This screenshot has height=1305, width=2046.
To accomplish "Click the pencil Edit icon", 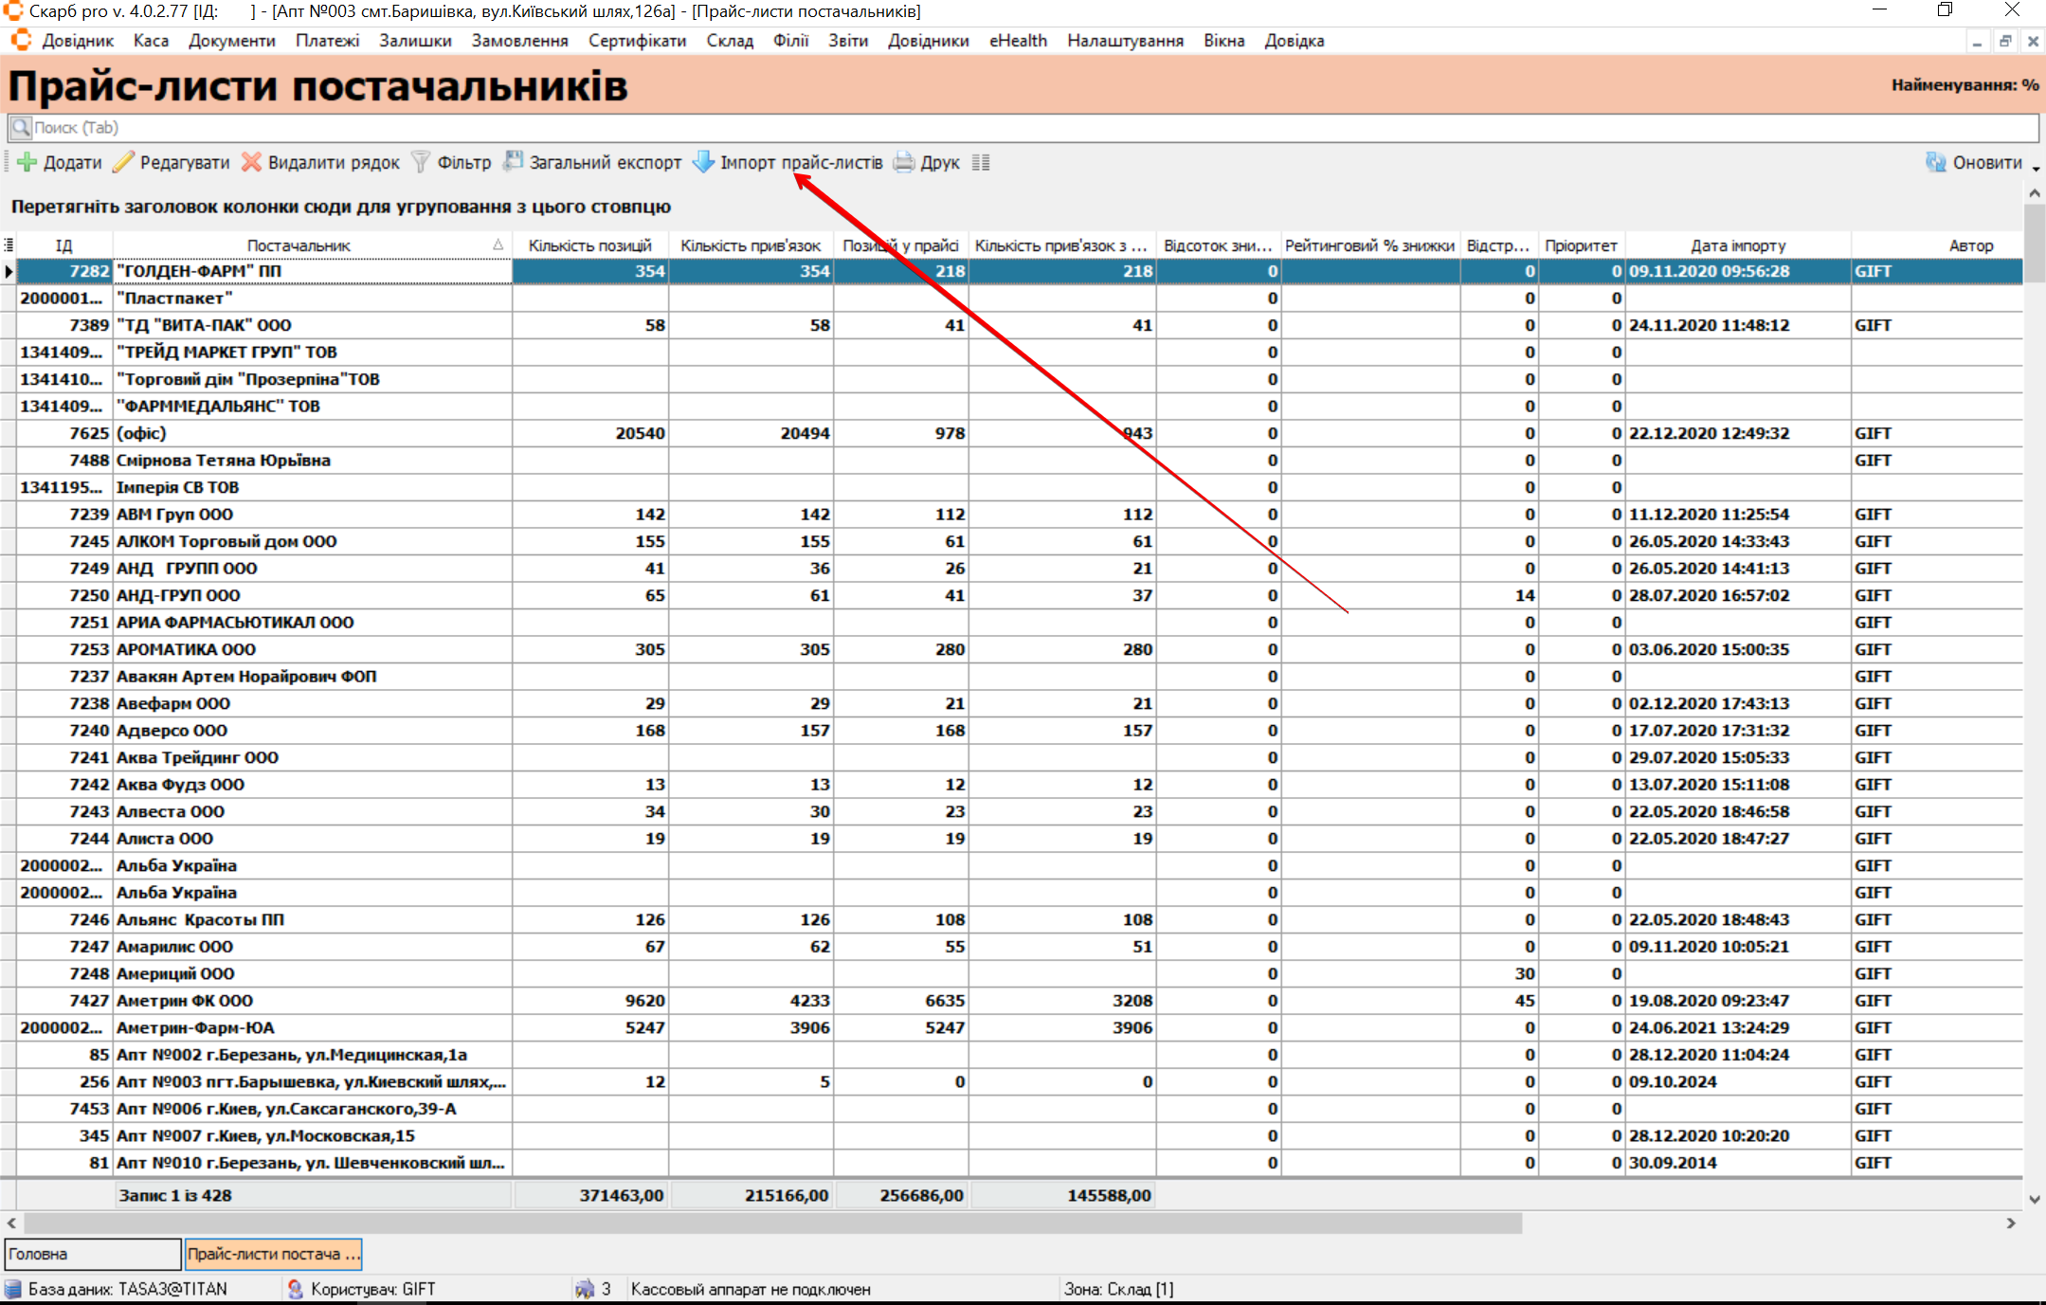I will (x=123, y=162).
